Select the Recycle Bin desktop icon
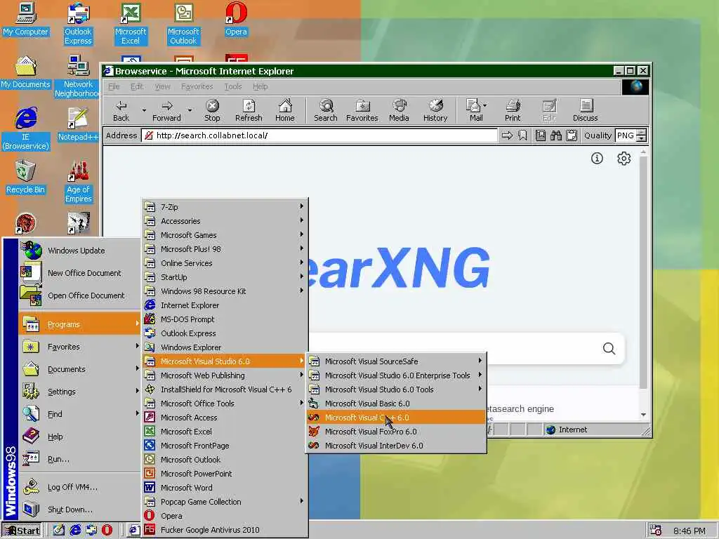Viewport: 719px width, 539px height. point(25,177)
